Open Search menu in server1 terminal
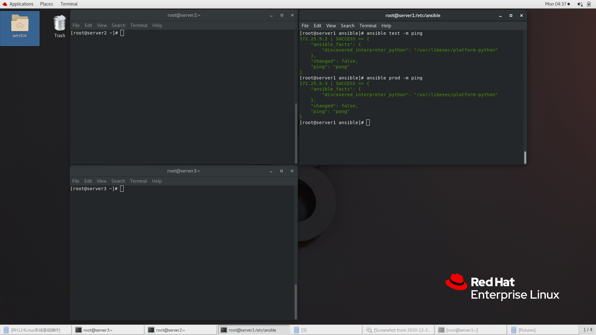 point(347,26)
